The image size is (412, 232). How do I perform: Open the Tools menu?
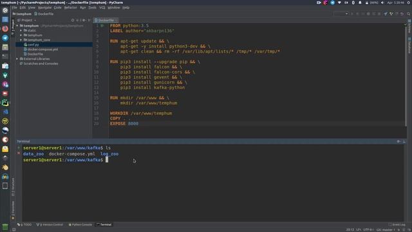point(92,8)
